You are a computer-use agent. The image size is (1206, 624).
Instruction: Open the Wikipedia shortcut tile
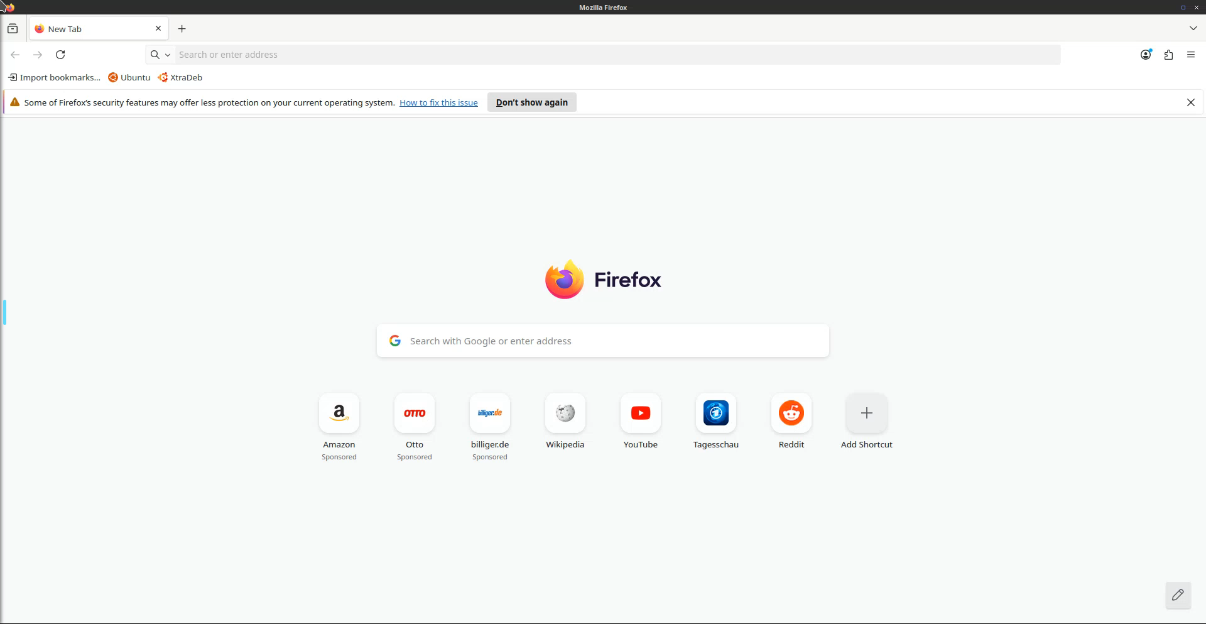(x=565, y=413)
